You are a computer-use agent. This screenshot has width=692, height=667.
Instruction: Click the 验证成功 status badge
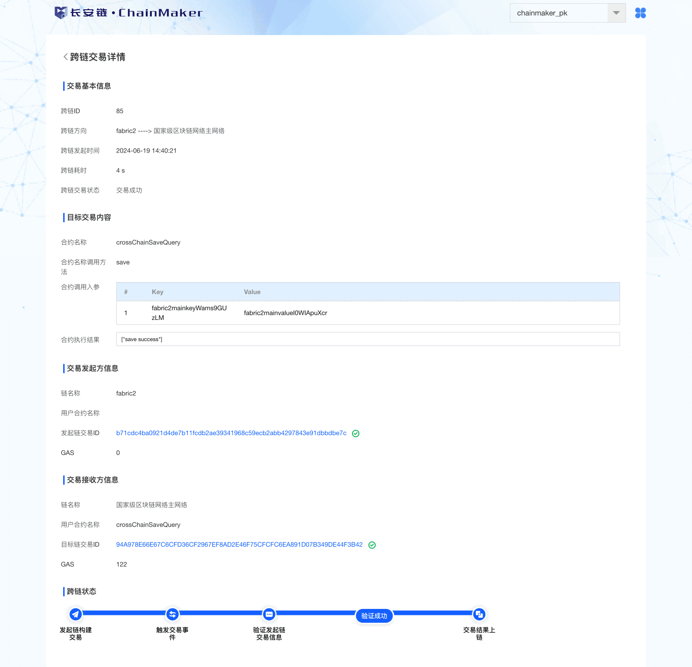pyautogui.click(x=374, y=616)
